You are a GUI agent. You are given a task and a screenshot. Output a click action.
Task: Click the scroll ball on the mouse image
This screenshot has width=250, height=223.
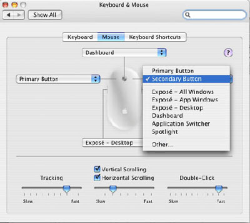(124, 79)
